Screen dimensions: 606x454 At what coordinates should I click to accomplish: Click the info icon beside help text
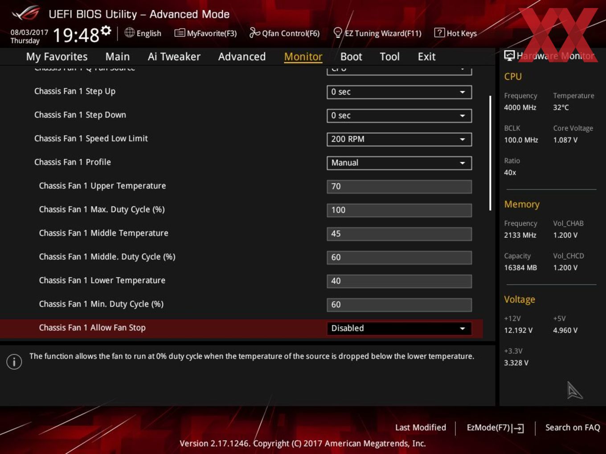click(x=14, y=362)
